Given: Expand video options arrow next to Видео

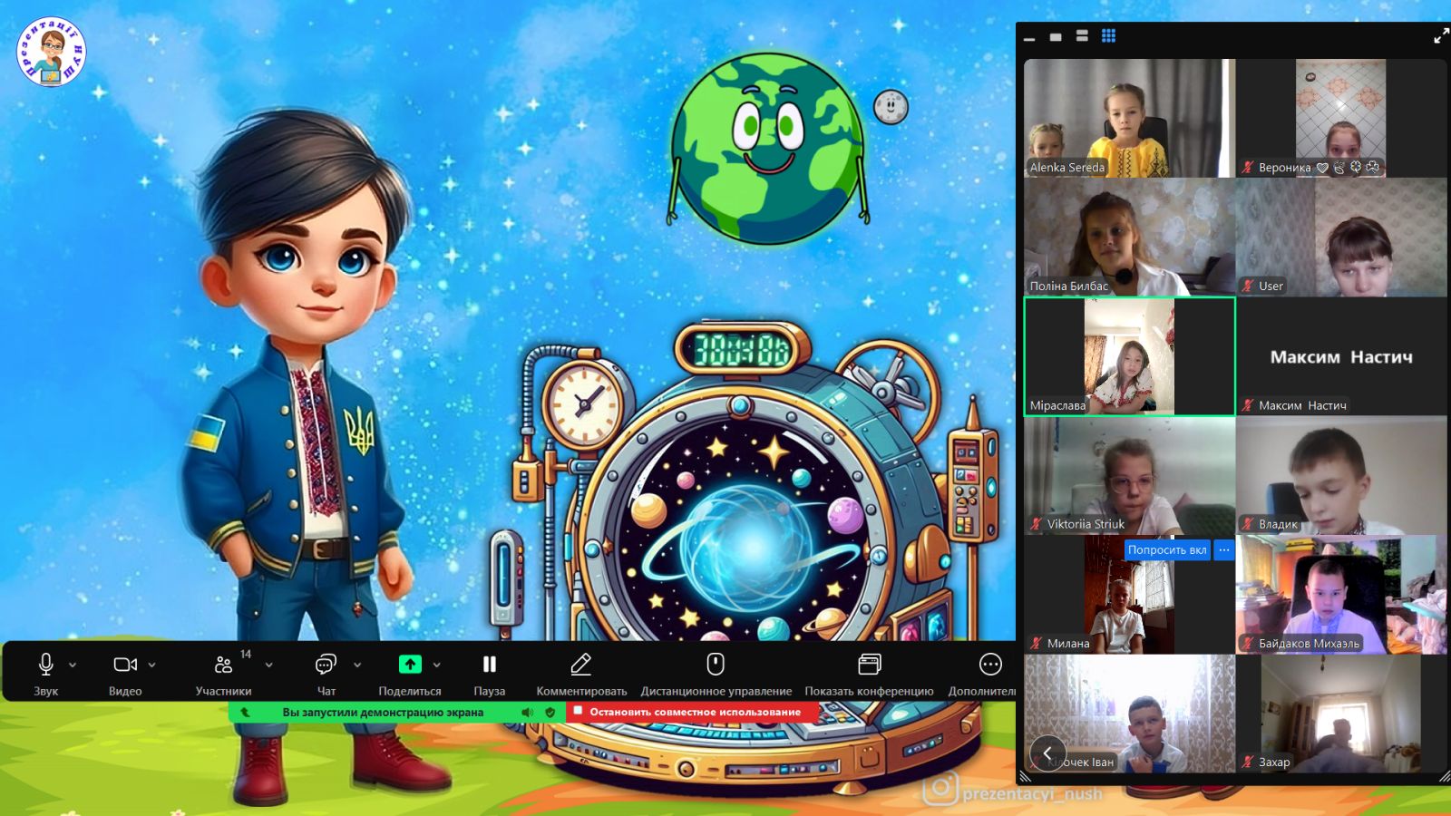Looking at the screenshot, I should pos(151,665).
